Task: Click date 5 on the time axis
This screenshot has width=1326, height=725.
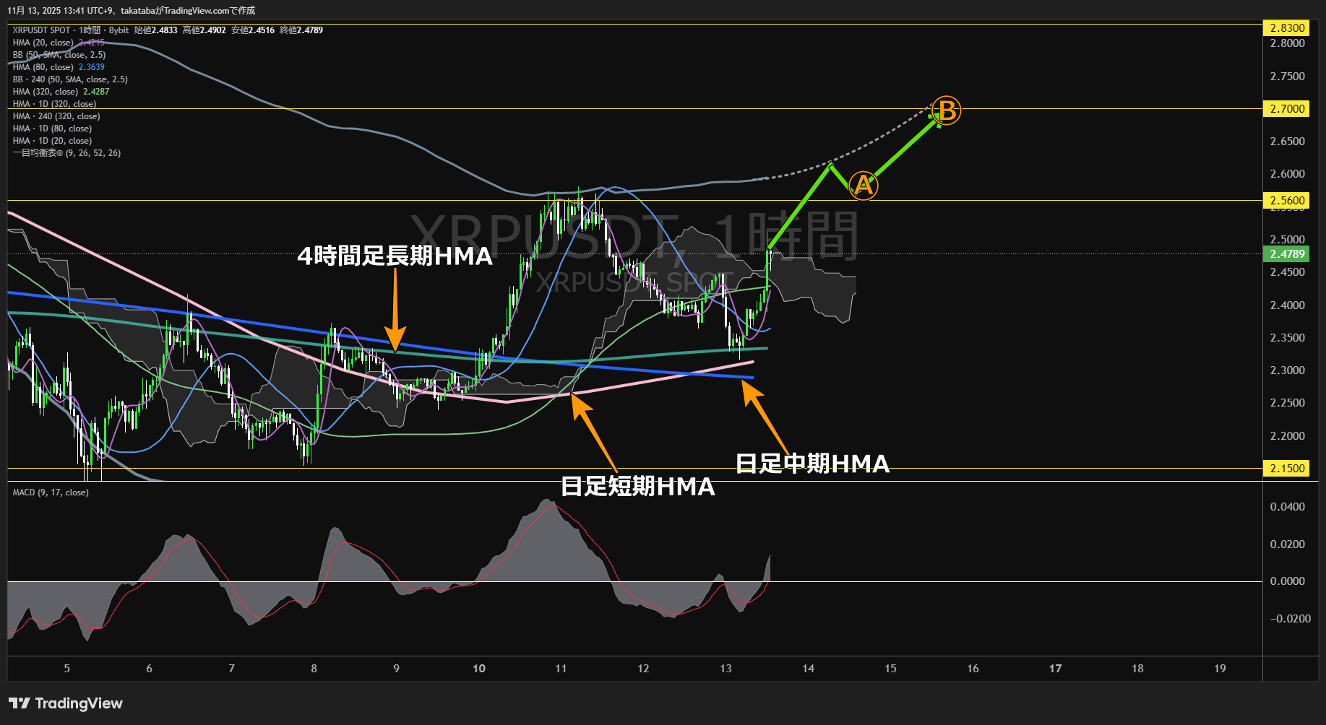Action: tap(67, 669)
